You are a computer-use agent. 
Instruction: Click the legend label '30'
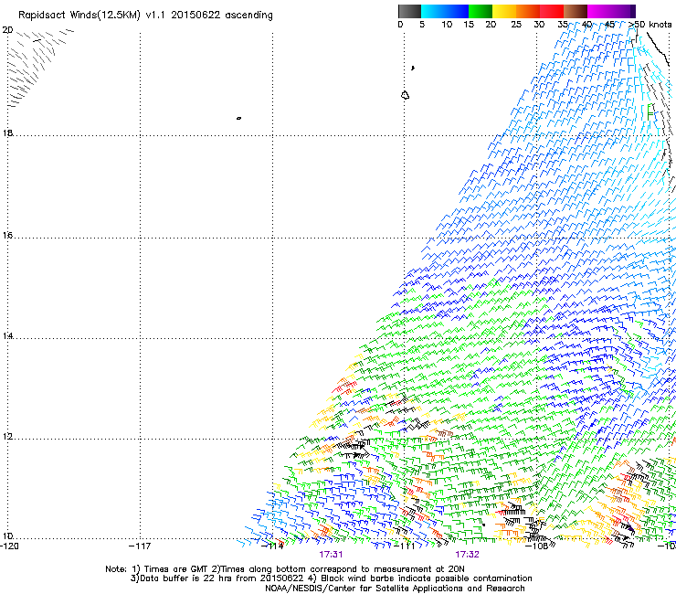coord(539,25)
